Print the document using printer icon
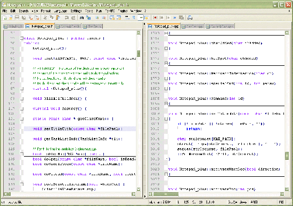Viewport: 293px width, 206px height. coord(190,18)
